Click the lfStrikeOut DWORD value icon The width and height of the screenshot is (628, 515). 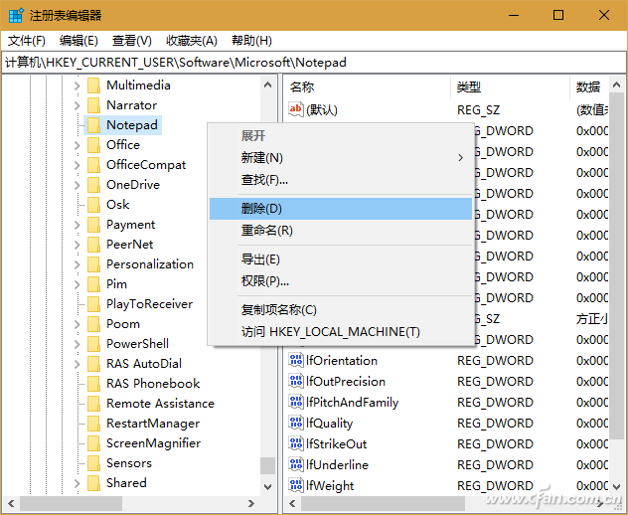(x=296, y=443)
